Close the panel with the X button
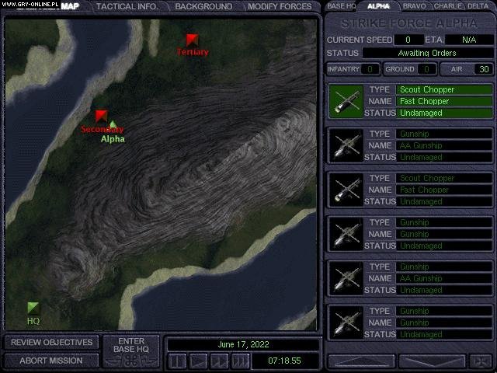The width and height of the screenshot is (497, 373). click(x=481, y=361)
